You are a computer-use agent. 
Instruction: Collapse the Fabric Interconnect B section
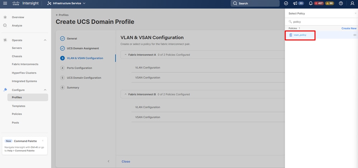125,94
